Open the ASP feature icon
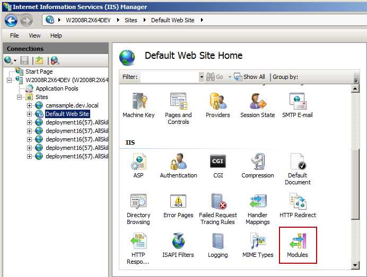 click(x=138, y=166)
